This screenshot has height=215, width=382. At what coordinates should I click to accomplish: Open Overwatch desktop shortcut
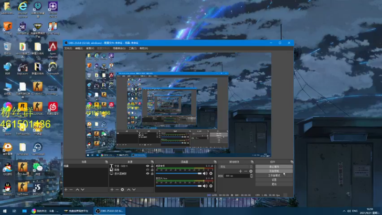coord(53,68)
